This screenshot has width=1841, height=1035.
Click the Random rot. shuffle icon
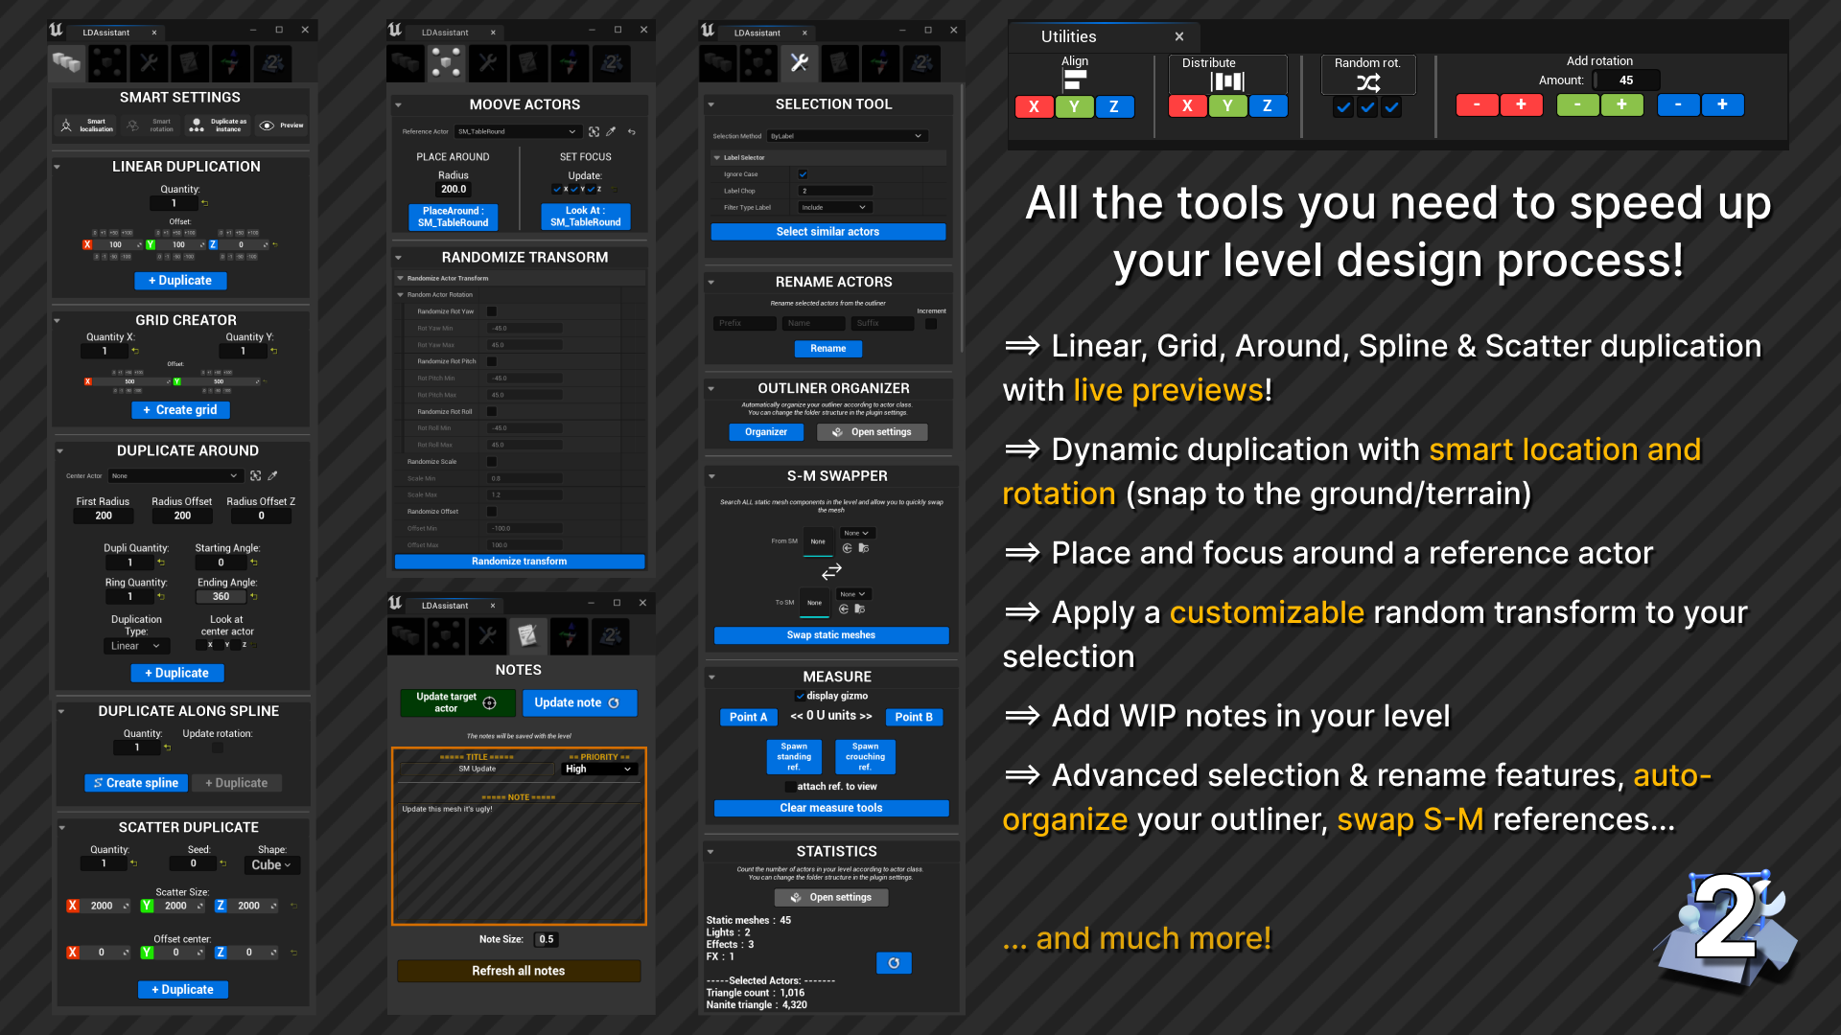pos(1368,82)
